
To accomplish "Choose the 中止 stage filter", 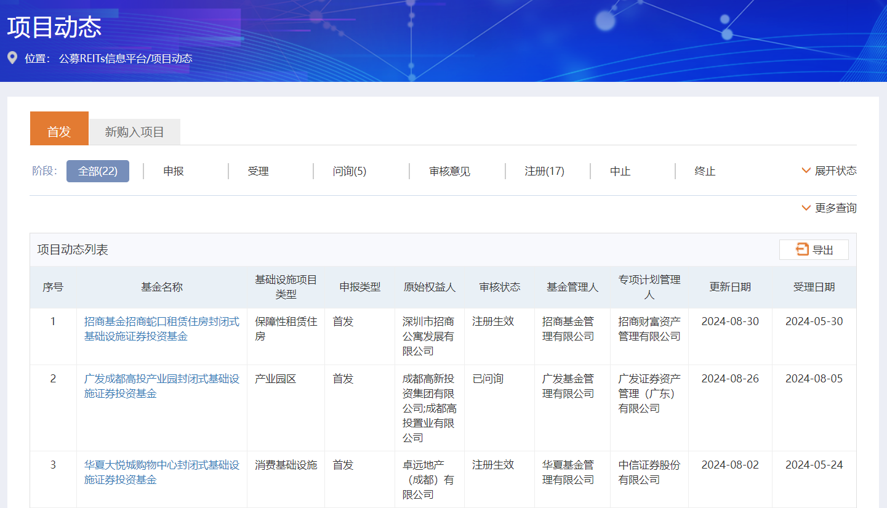I will click(x=620, y=171).
